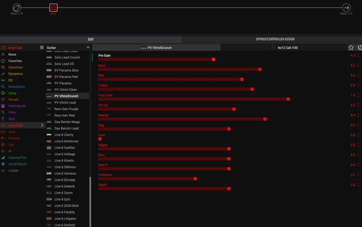Select the Wah category icon
The height and width of the screenshot is (227, 362).
point(3,119)
